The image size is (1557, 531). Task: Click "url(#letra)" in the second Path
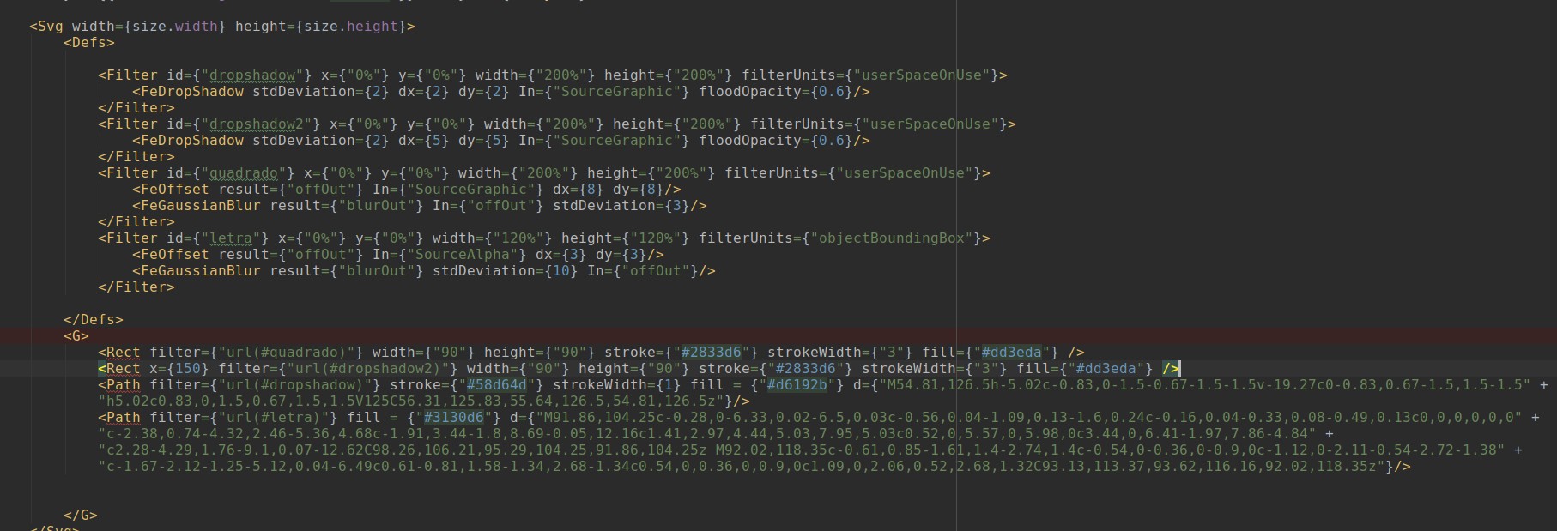[x=273, y=418]
